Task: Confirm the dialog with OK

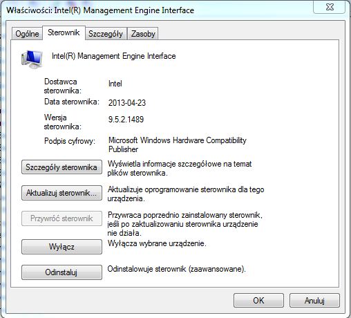Action: (258, 300)
